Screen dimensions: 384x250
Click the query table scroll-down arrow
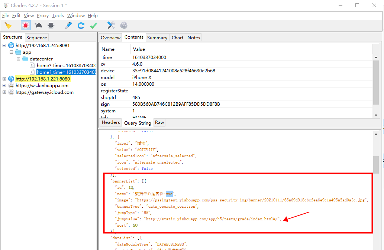376,115
